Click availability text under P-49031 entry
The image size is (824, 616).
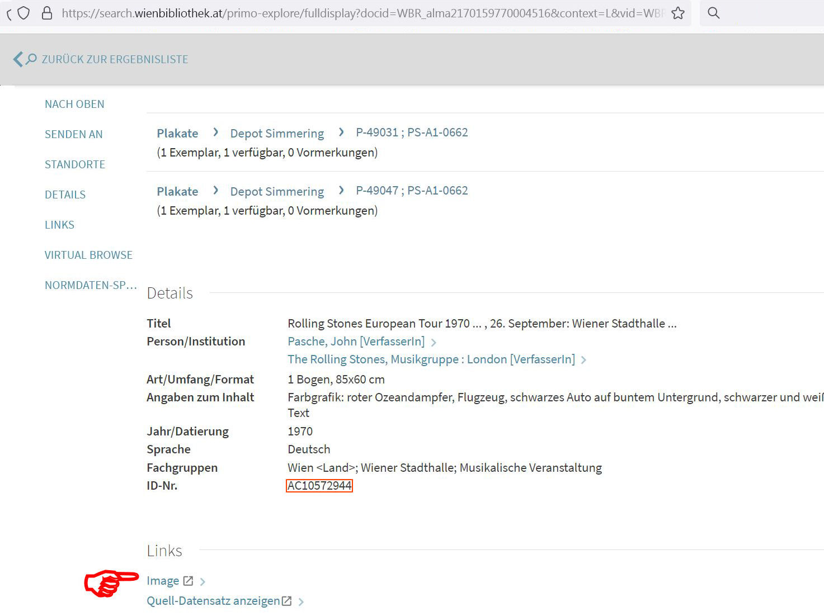[x=267, y=153]
